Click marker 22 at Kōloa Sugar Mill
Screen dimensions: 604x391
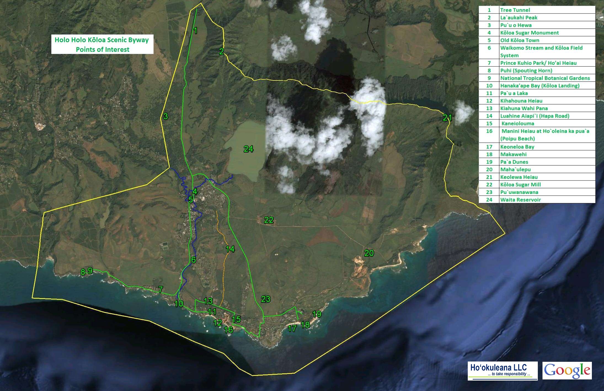(x=269, y=220)
